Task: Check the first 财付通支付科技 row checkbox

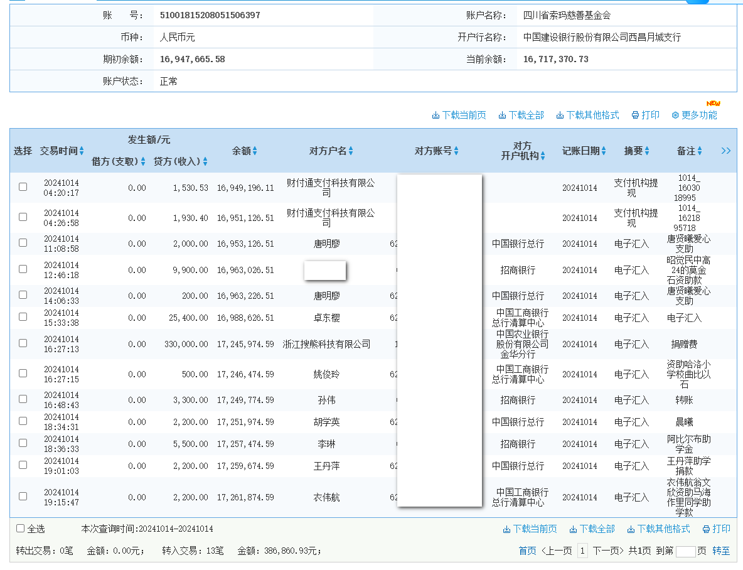Action: coord(23,186)
